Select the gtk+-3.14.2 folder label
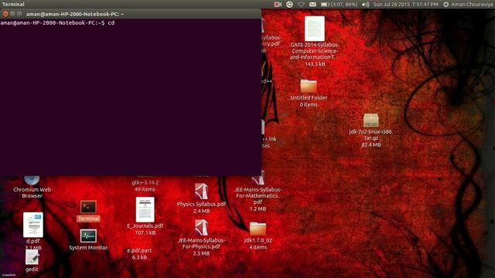 tap(145, 182)
